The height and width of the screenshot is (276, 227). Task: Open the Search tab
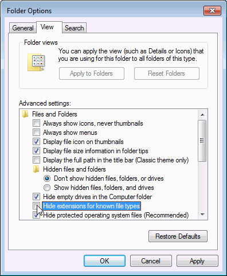75,28
